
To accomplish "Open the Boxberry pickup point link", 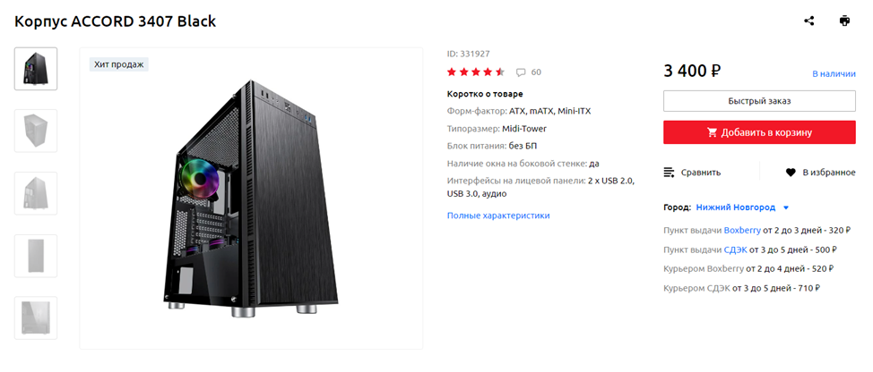I will pos(742,230).
